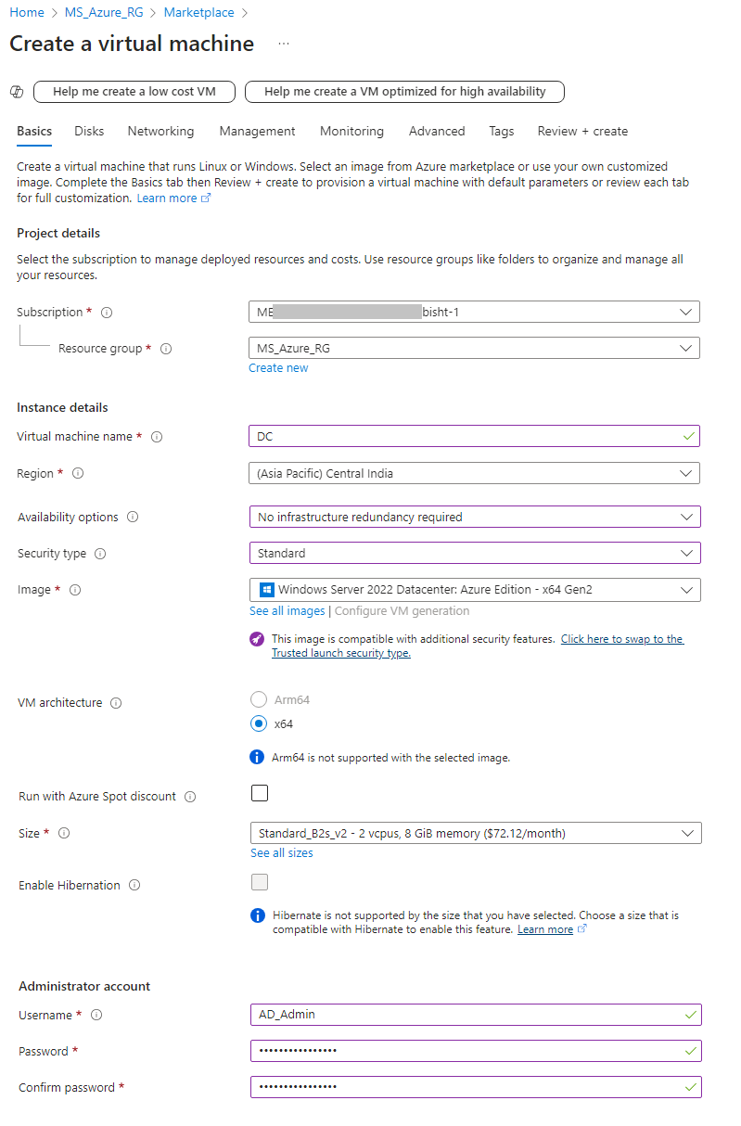Click external link icon after Hibernate Learn more
Screen dimensions: 741x1126
click(582, 929)
